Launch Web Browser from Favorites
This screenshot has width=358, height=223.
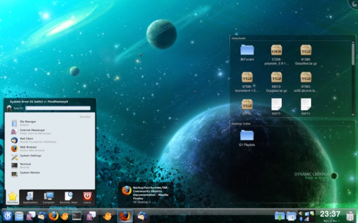point(28,148)
